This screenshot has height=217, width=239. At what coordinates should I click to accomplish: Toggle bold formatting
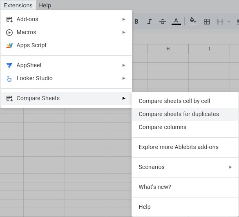(x=136, y=22)
